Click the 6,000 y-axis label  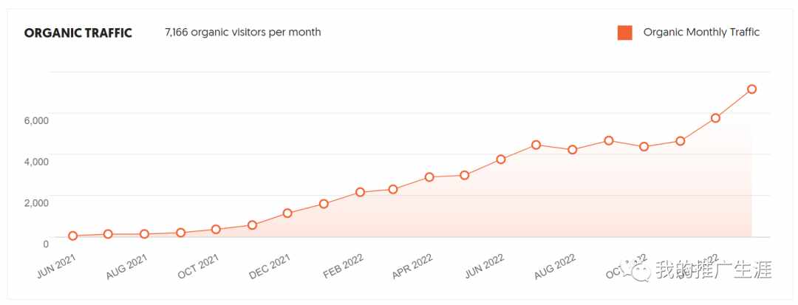point(35,120)
